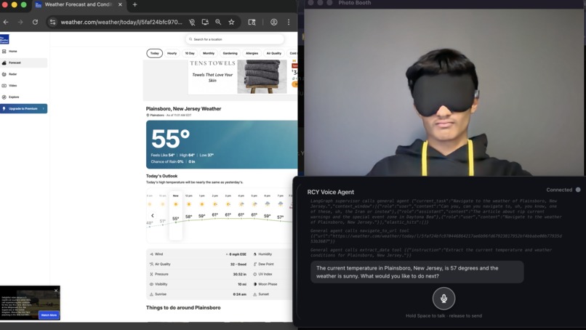This screenshot has height=330, width=586.
Task: Select the Monthly tab
Action: (x=209, y=54)
